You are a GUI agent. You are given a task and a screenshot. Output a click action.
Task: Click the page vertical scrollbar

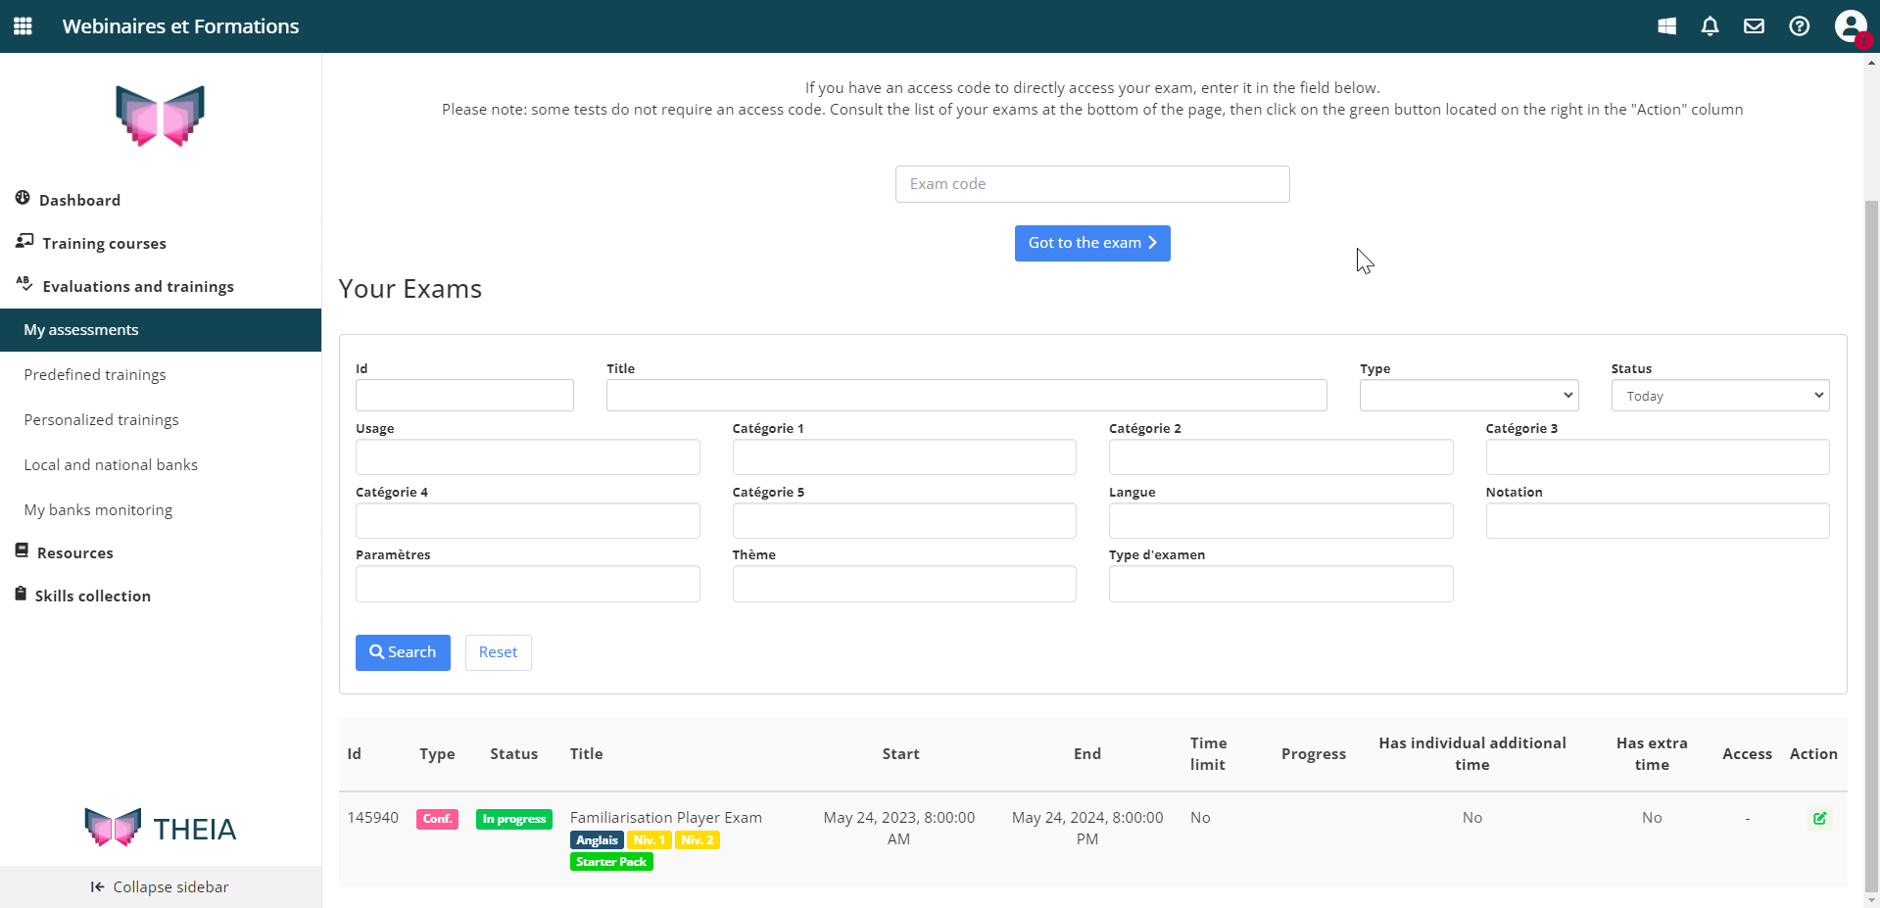[x=1871, y=490]
